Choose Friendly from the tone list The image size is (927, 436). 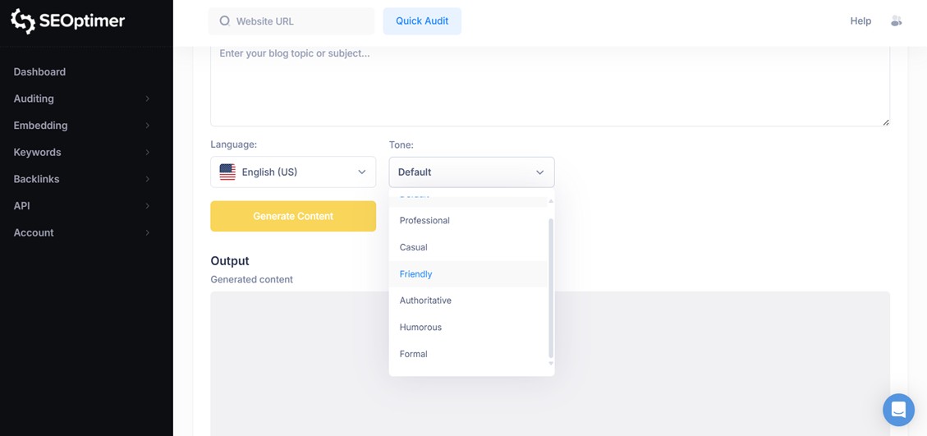click(416, 274)
